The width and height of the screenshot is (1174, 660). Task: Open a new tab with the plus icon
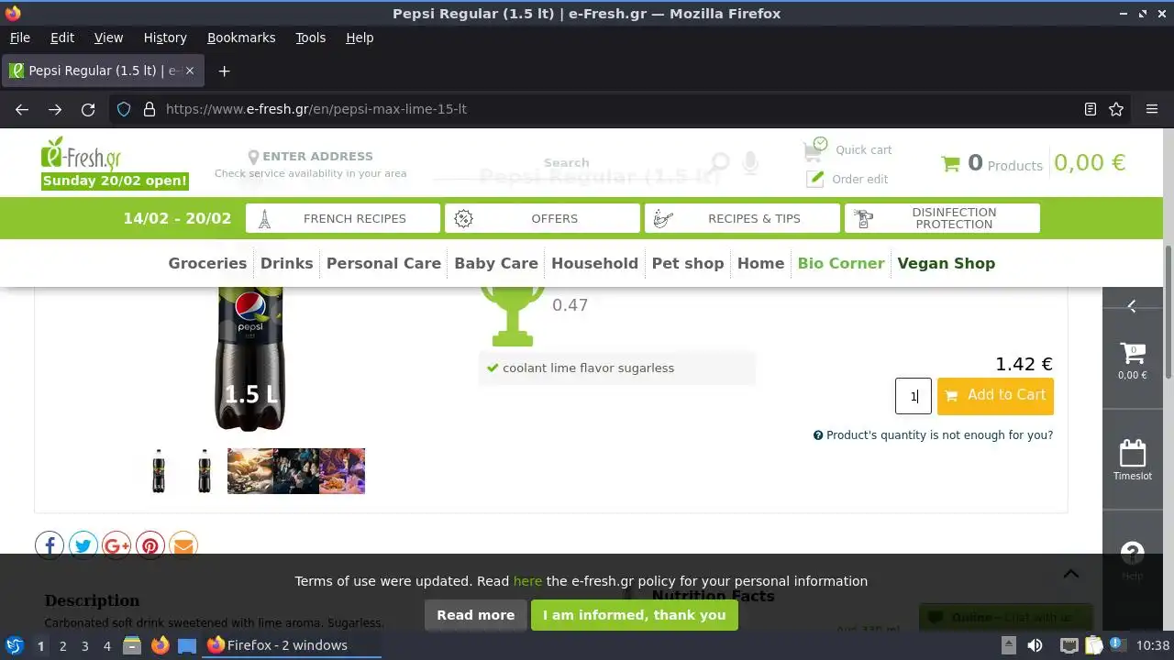(224, 71)
